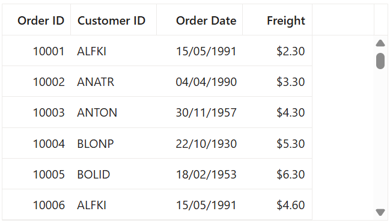Select the ANTON customer cell
The height and width of the screenshot is (223, 390).
[x=114, y=112]
